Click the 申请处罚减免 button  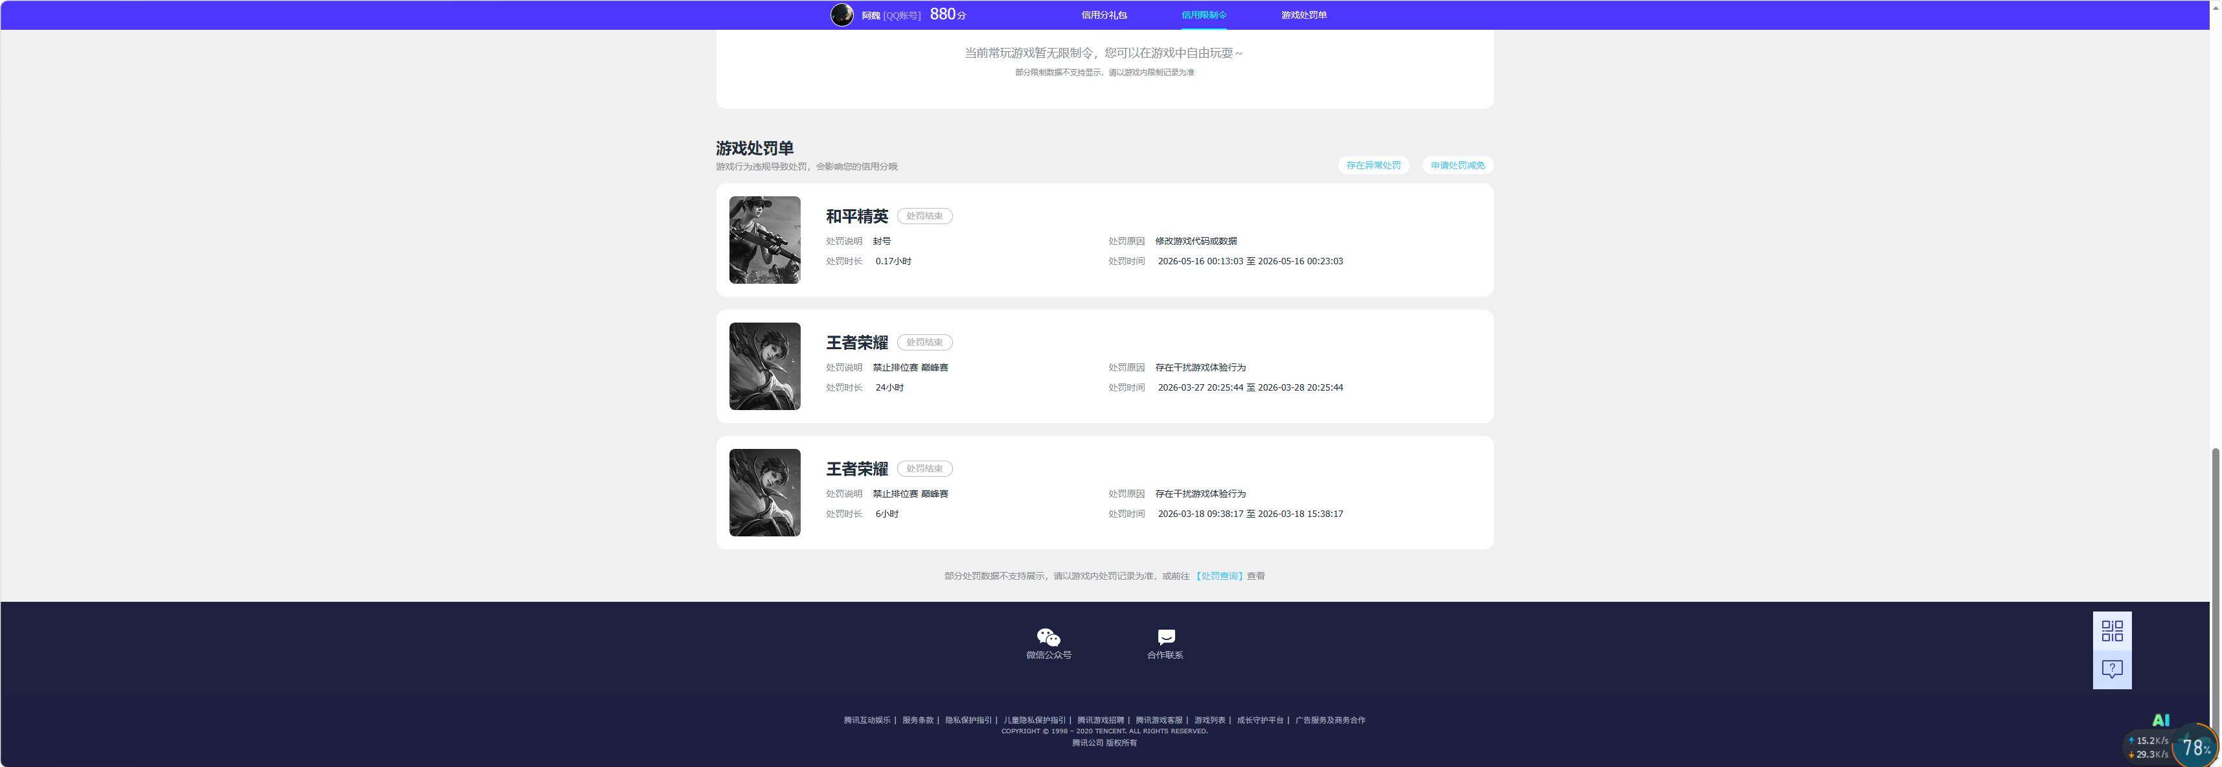pos(1458,165)
